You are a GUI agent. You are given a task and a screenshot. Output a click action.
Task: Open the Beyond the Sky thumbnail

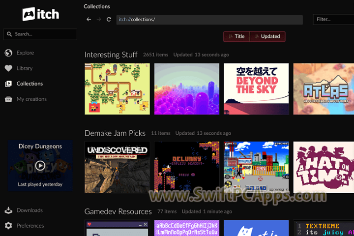[x=256, y=89]
